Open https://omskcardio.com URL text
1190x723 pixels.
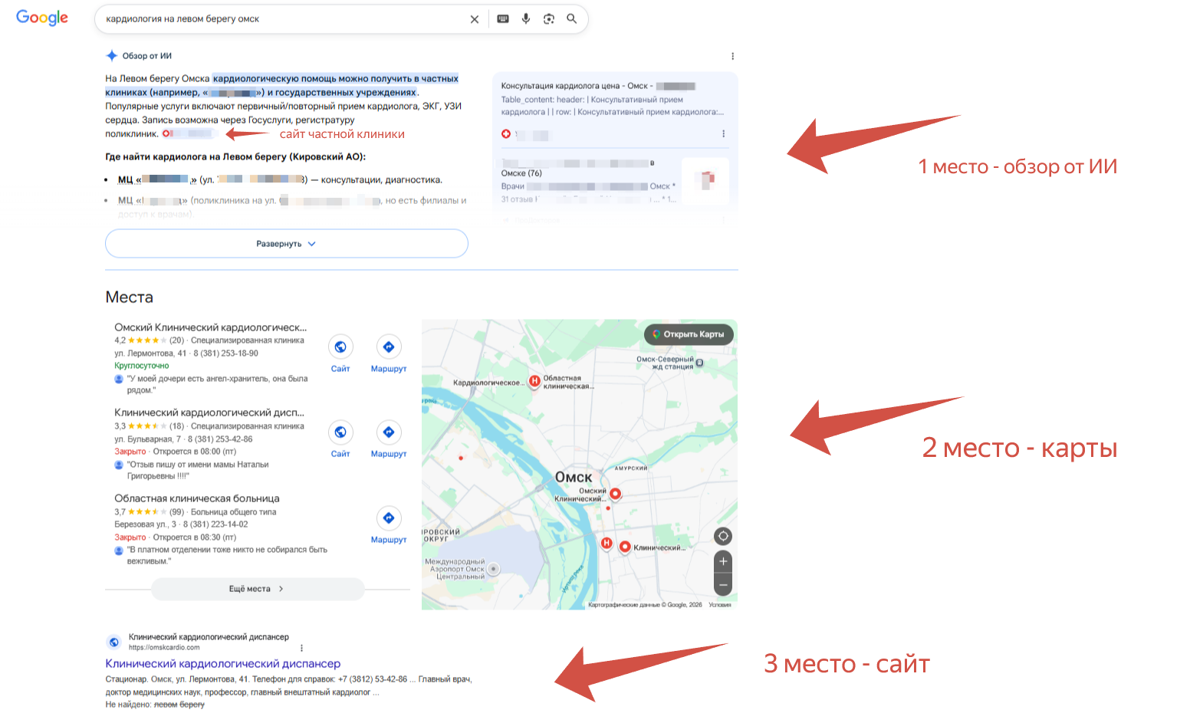tap(164, 648)
